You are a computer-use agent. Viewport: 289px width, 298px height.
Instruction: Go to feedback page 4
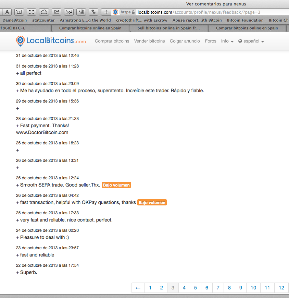pyautogui.click(x=184, y=288)
